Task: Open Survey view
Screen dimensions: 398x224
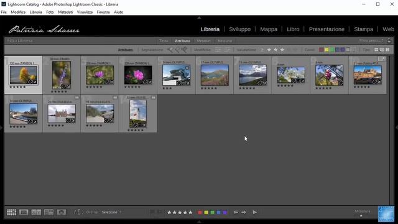Action: (x=49, y=212)
